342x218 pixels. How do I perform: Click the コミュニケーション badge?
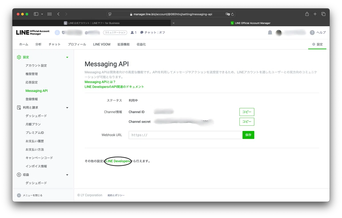click(x=115, y=33)
